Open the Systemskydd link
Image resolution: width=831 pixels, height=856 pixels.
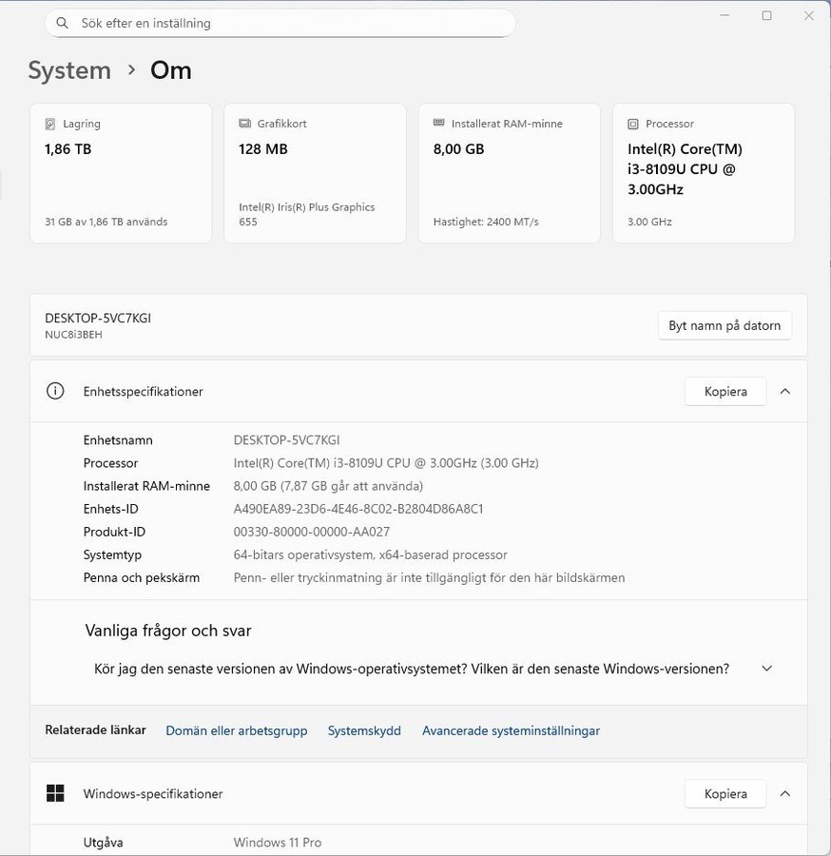point(364,730)
